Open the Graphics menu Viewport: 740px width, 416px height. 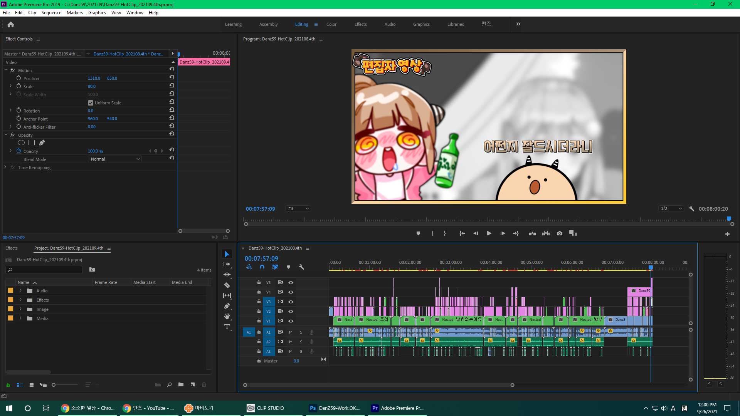tap(97, 13)
